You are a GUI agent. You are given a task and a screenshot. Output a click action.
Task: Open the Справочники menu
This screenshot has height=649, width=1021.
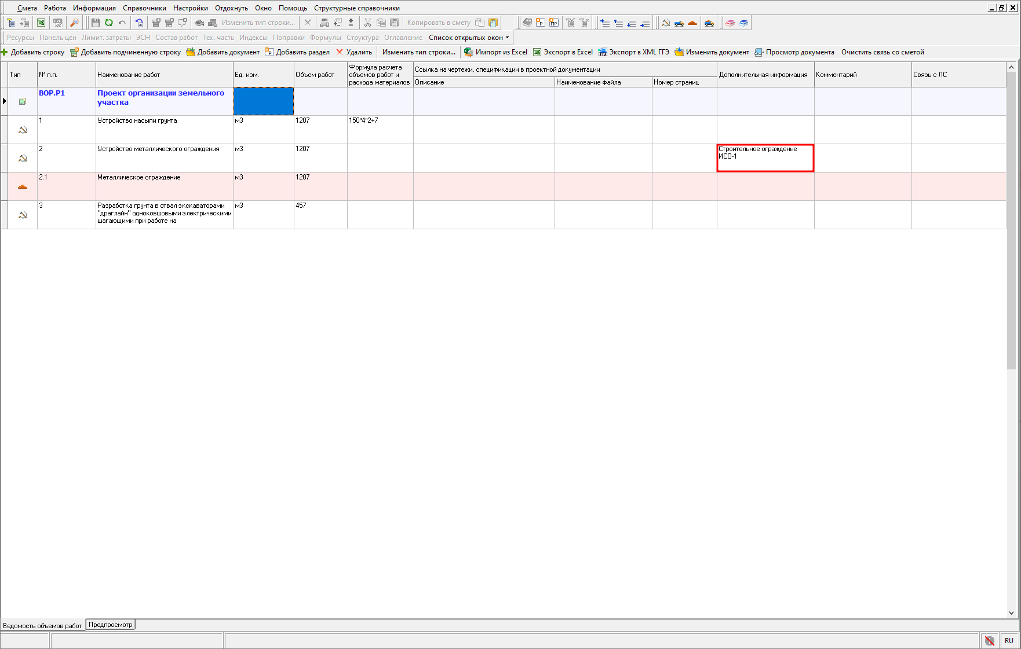tap(144, 8)
